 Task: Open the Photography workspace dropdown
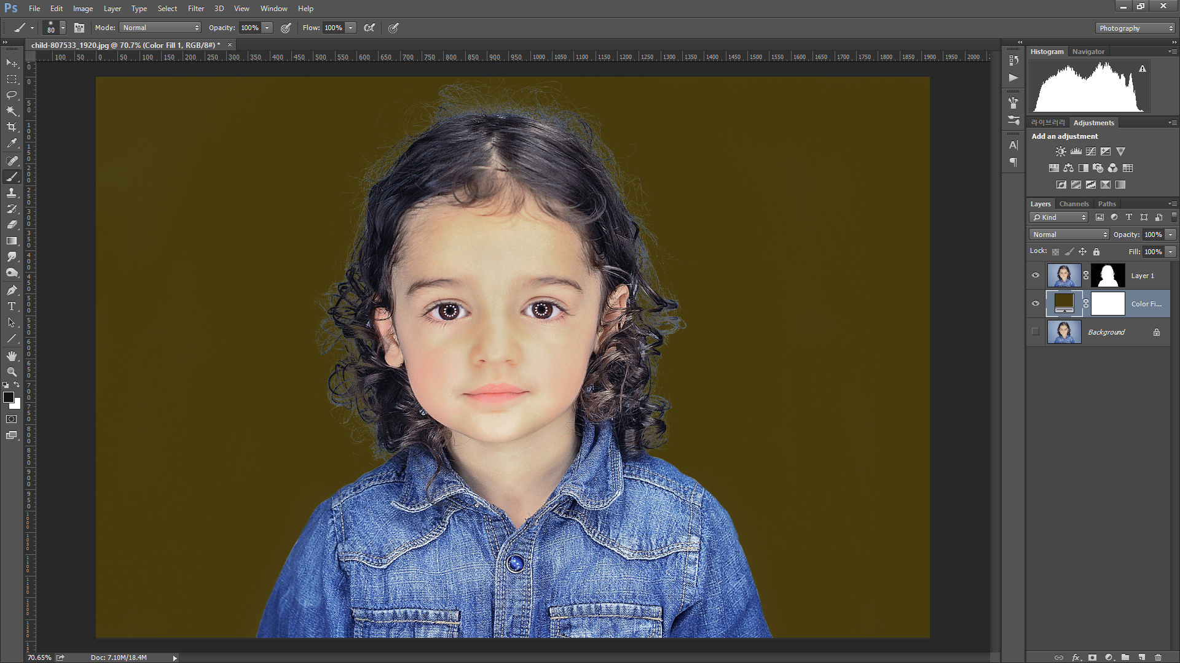point(1135,28)
